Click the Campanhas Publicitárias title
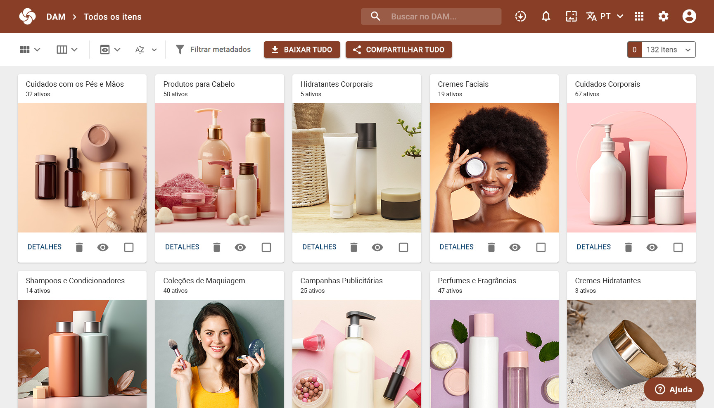Image resolution: width=714 pixels, height=408 pixels. [x=342, y=281]
